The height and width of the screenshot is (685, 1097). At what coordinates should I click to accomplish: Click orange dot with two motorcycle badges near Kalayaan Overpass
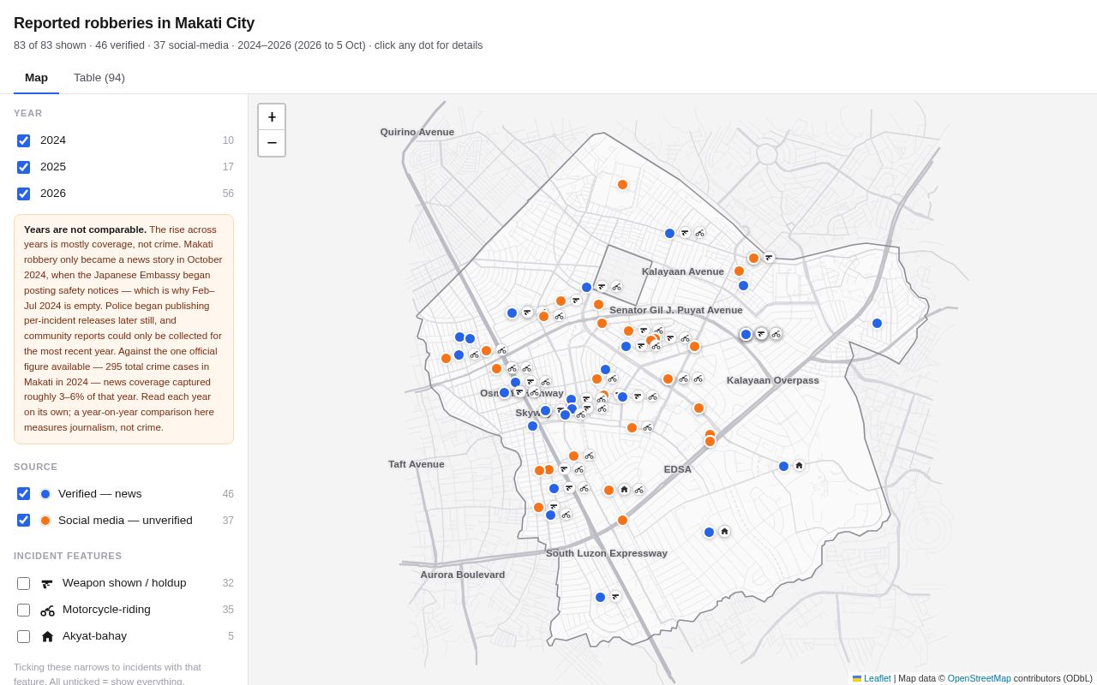point(668,378)
